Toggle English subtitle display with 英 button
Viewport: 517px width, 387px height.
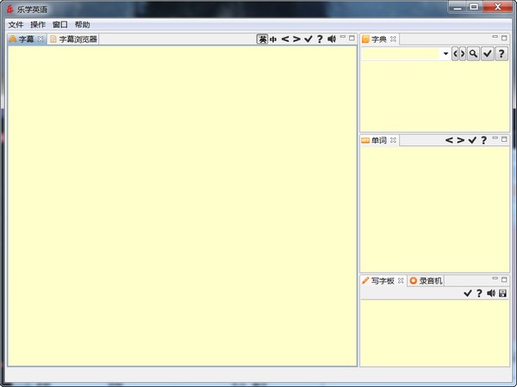262,39
